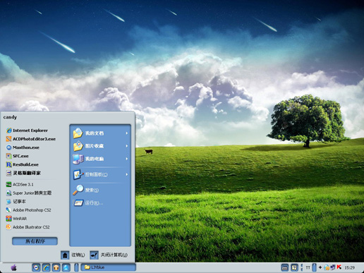The image size is (364, 273).
Task: Switch to the LJYblue taskbar window
Action: click(x=109, y=267)
